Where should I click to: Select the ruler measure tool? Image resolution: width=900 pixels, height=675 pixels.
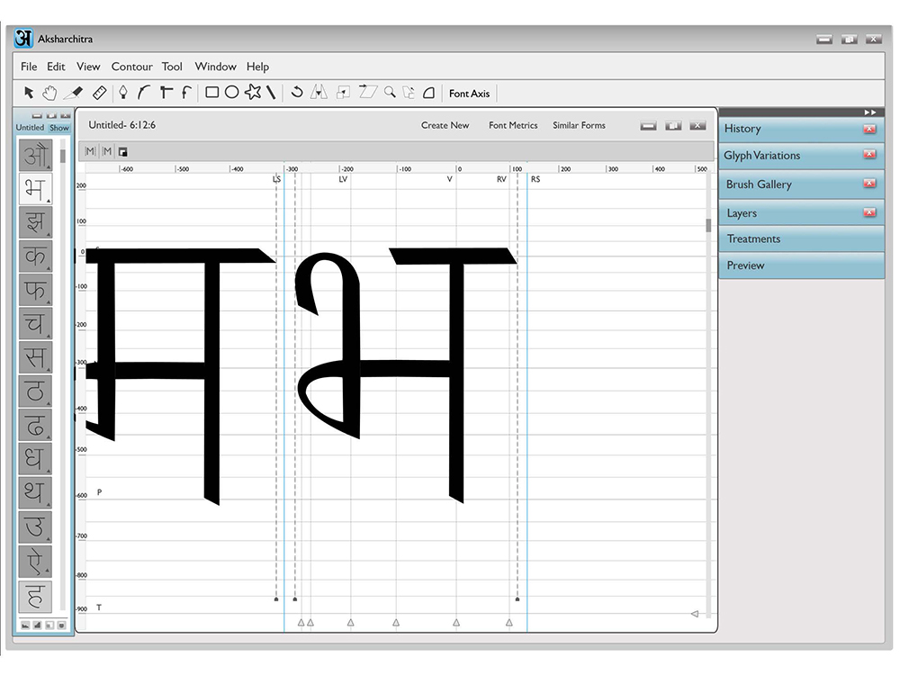pyautogui.click(x=99, y=93)
